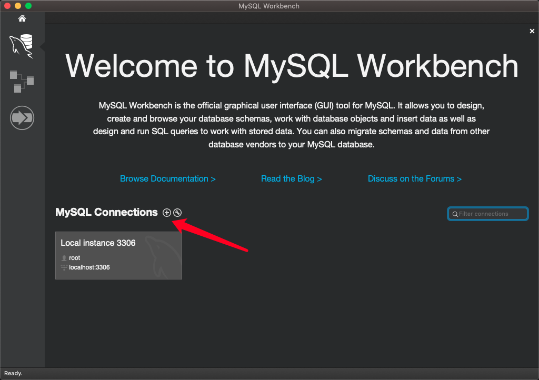Click the root user label
This screenshot has height=380, width=539.
[75, 258]
